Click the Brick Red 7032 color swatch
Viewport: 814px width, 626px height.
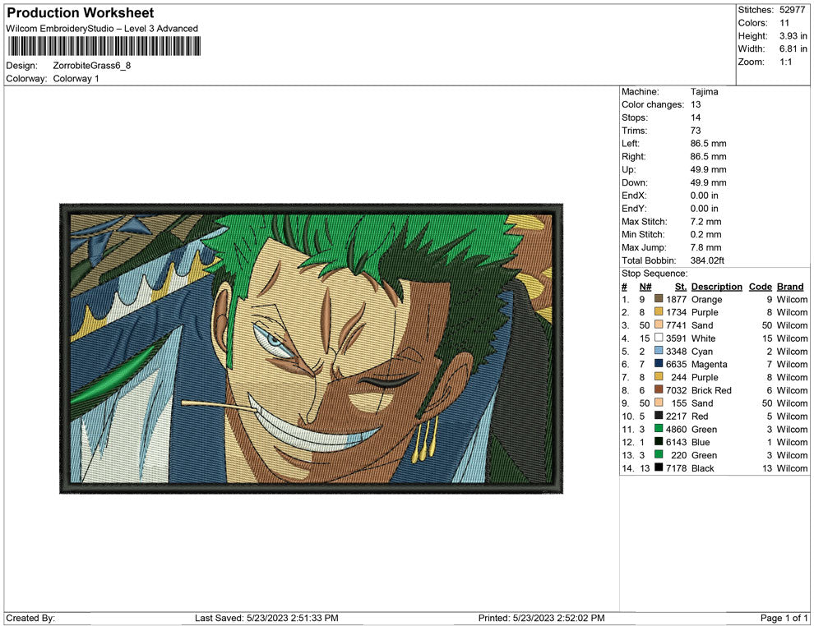(659, 389)
